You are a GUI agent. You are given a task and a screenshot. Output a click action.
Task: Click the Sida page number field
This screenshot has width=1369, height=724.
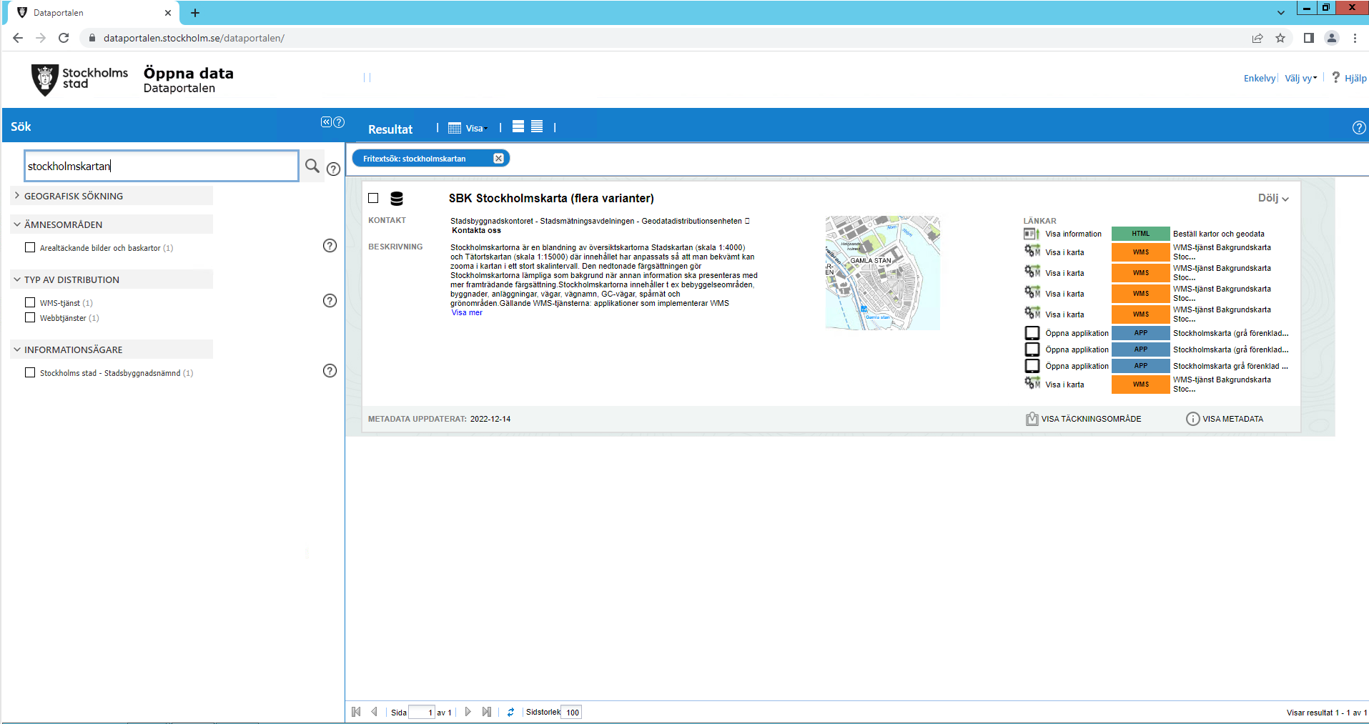point(422,712)
